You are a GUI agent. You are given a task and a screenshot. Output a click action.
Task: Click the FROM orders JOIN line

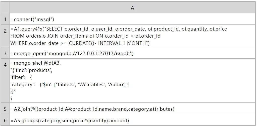(85, 36)
